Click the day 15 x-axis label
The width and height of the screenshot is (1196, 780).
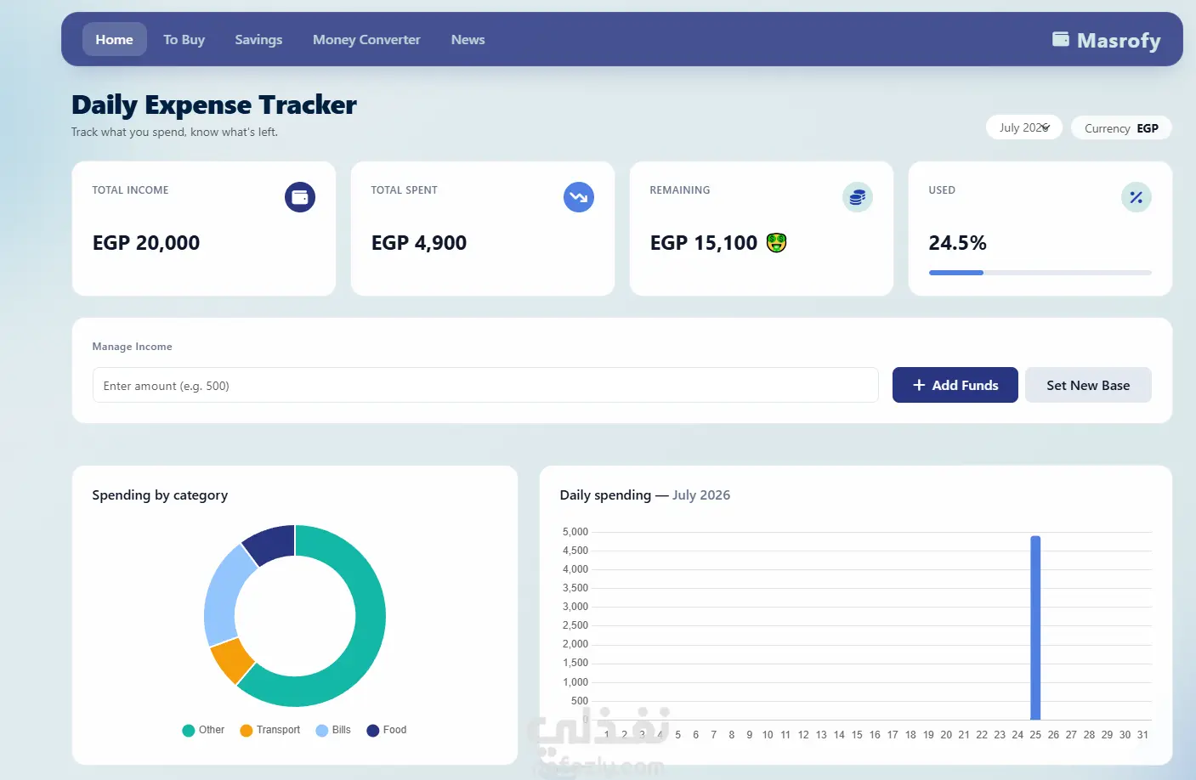(857, 735)
